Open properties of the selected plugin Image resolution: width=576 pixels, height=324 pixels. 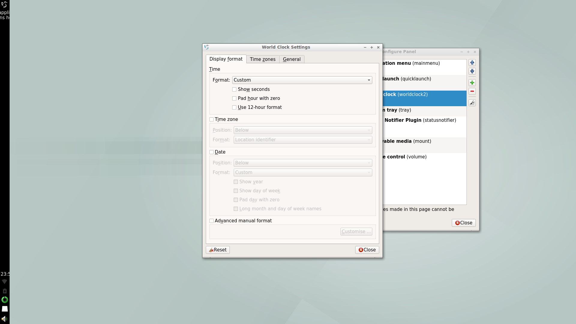tap(472, 103)
